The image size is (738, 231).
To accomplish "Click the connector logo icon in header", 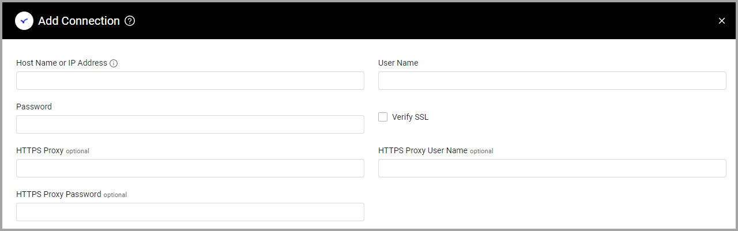I will coord(24,21).
